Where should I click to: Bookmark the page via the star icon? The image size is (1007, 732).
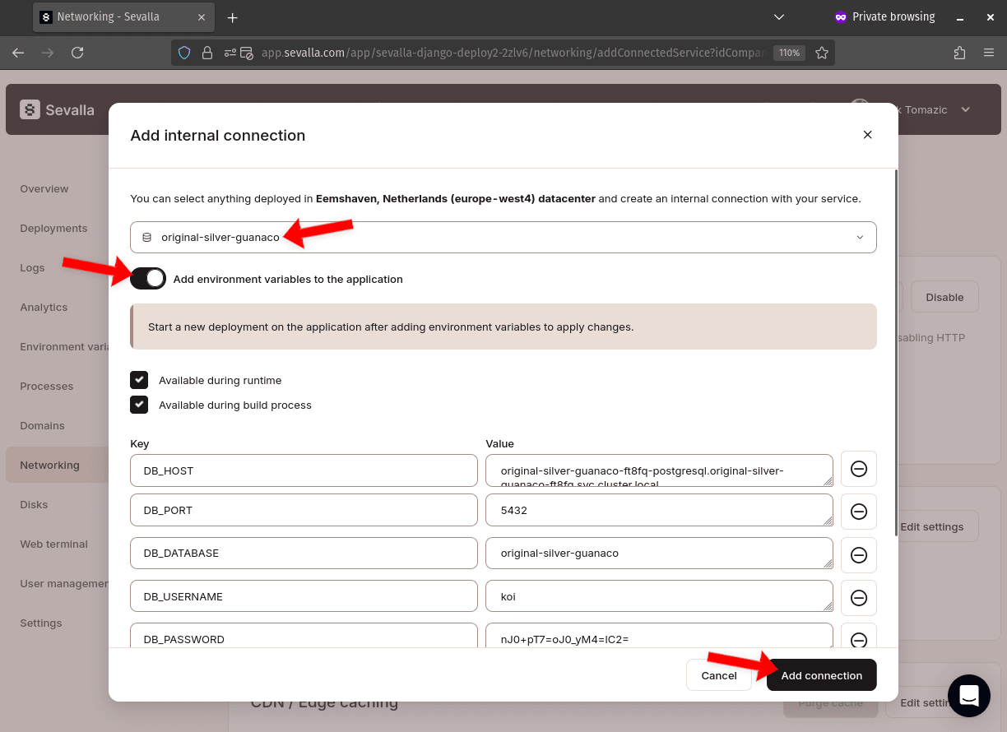tap(822, 52)
